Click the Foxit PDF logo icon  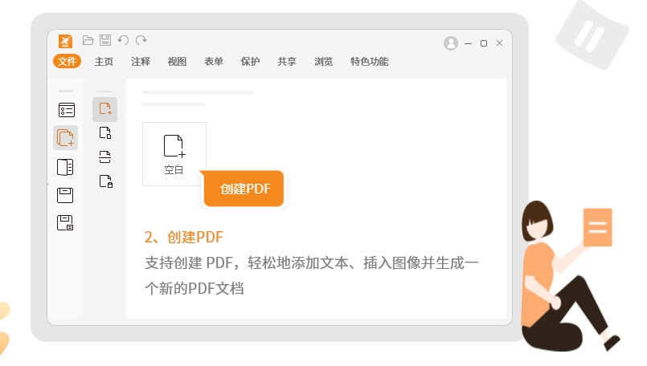pos(66,41)
